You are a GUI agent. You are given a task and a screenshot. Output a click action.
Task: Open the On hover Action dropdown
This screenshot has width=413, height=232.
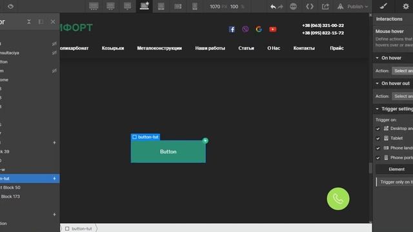point(402,71)
